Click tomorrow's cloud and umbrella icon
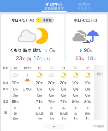The image size is (108, 131). (x=85, y=36)
